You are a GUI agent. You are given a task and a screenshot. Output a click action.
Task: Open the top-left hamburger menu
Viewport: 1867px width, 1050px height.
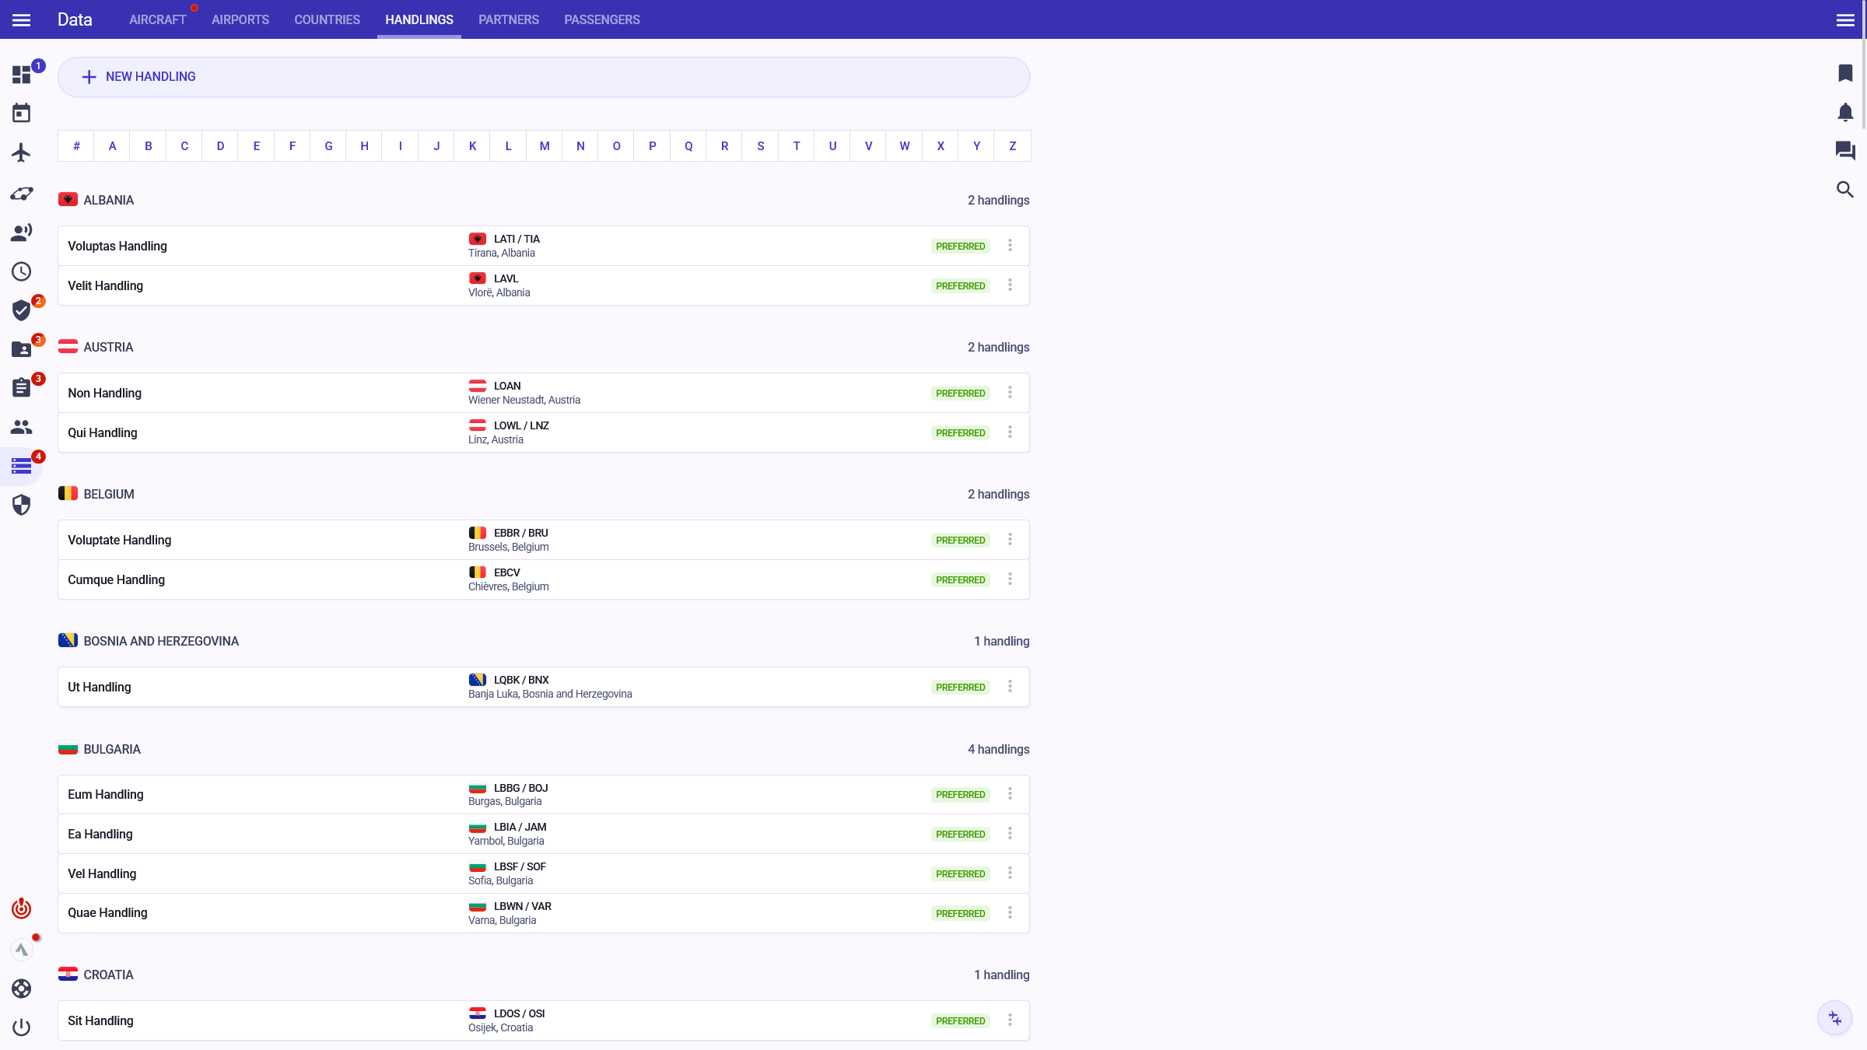click(x=21, y=19)
